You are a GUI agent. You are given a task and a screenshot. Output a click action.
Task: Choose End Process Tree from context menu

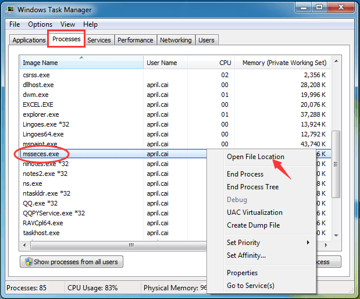tap(261, 187)
